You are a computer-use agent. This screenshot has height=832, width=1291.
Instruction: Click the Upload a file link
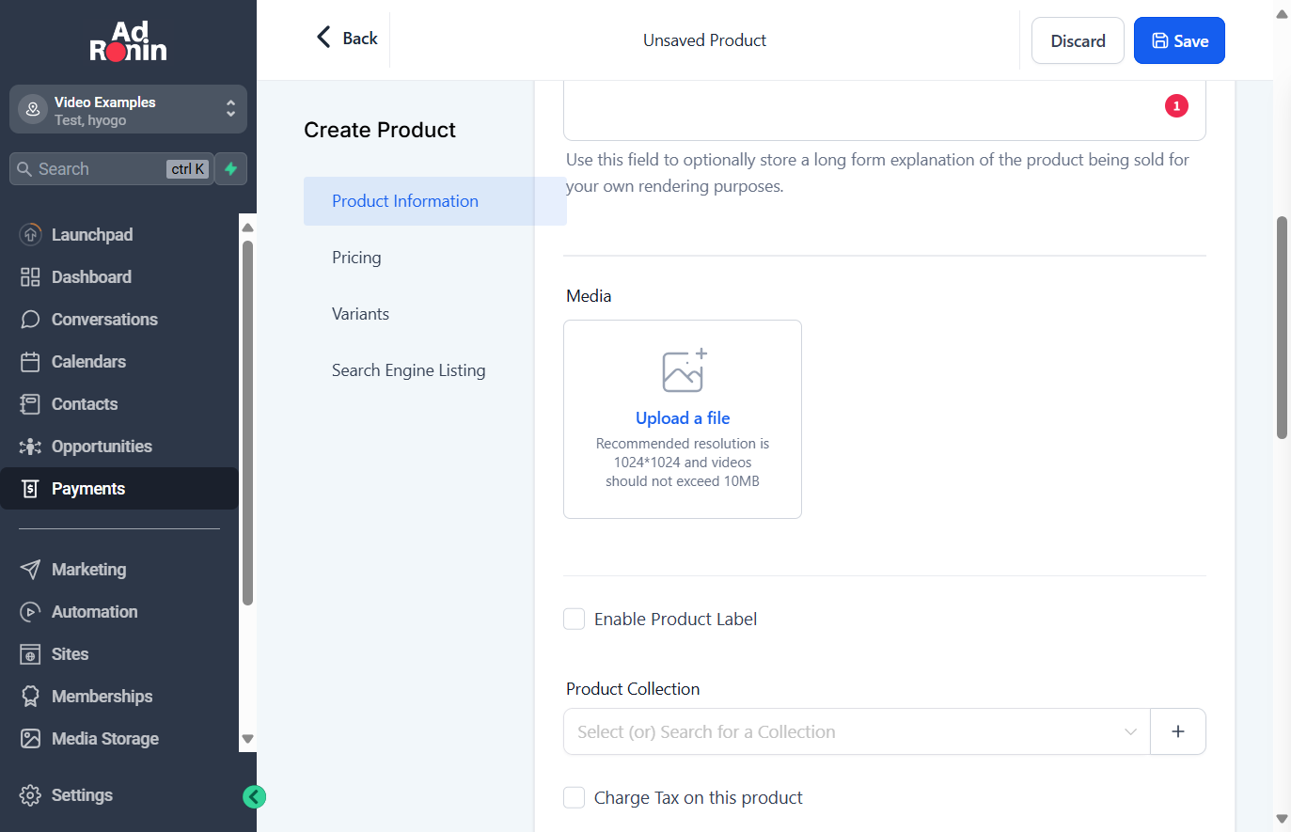click(x=683, y=418)
